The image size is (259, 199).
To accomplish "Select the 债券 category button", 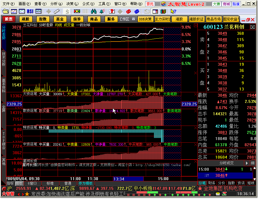I will [77, 19].
